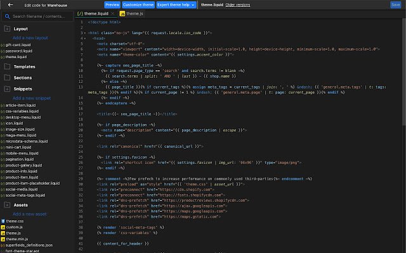Close the theme.liquid tab
The width and height of the screenshot is (406, 253).
click(113, 13)
